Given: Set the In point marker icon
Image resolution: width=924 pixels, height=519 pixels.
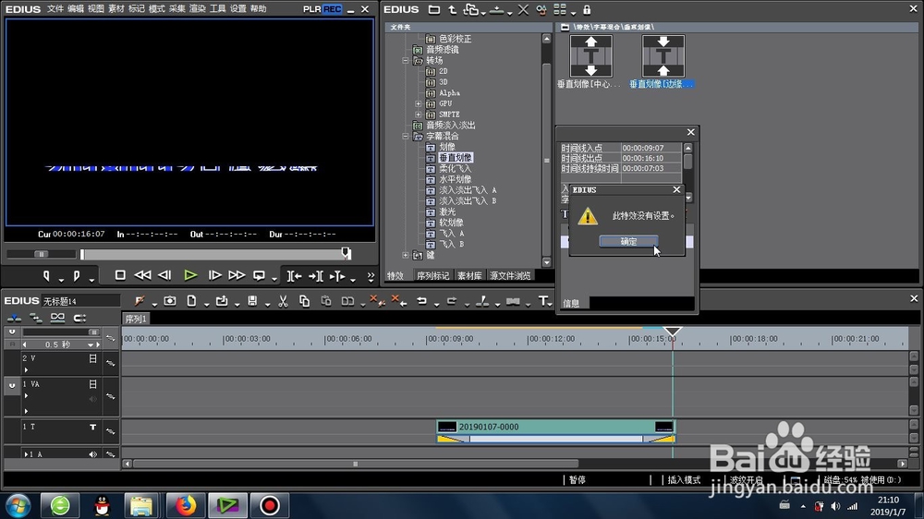Looking at the screenshot, I should pos(46,276).
